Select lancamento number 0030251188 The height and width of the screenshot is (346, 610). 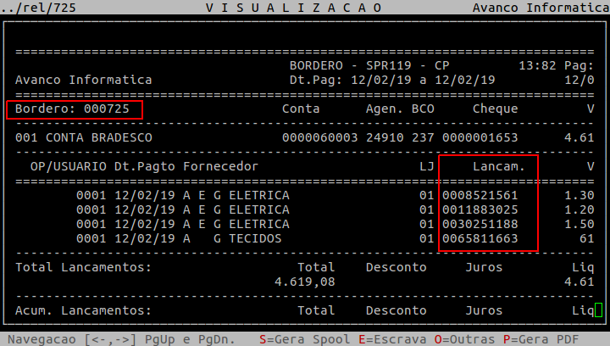(x=480, y=224)
